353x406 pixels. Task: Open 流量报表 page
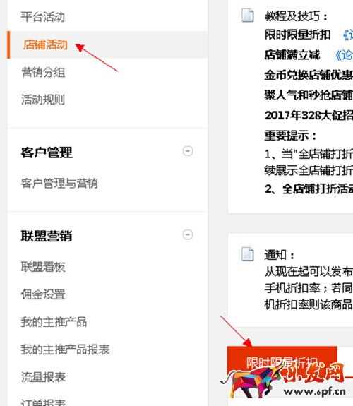click(x=43, y=377)
